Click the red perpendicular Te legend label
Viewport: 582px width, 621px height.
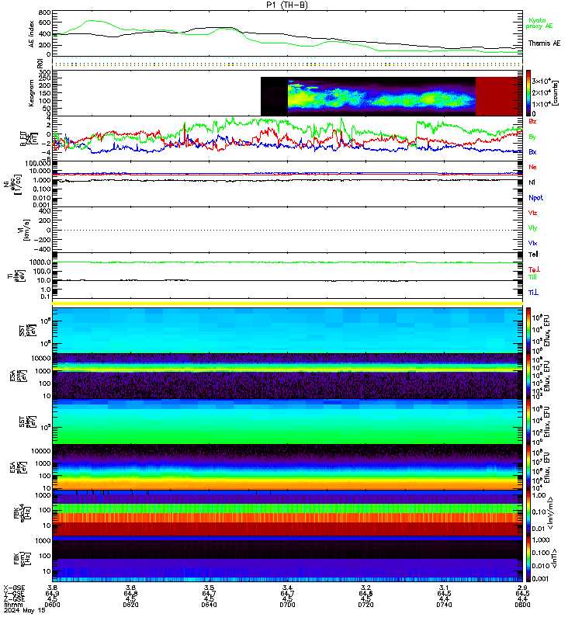tap(534, 269)
